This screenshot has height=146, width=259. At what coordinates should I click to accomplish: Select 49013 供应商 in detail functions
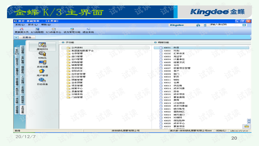click(173, 86)
